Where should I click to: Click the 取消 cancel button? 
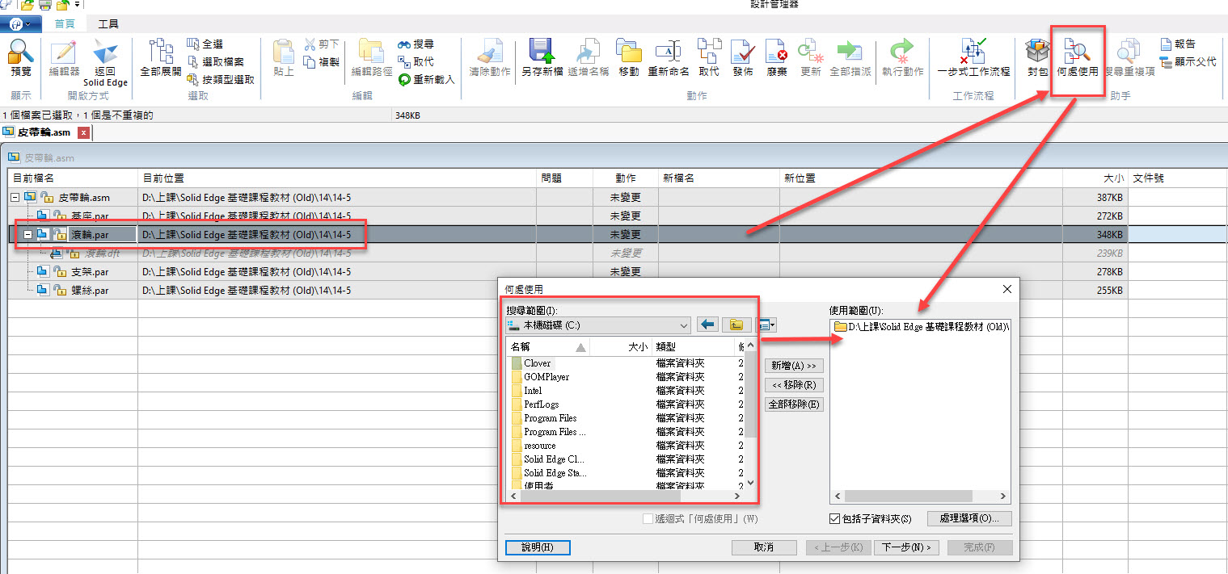[x=764, y=547]
